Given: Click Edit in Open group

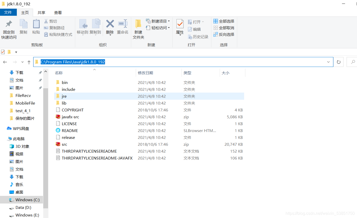Looking at the screenshot, I should tap(194, 29).
